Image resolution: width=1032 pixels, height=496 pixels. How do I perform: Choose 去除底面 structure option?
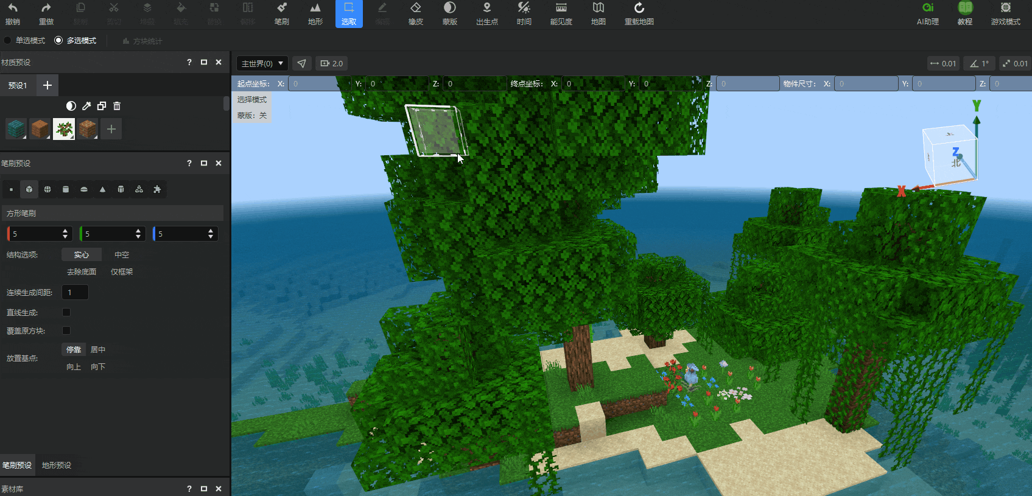(82, 272)
